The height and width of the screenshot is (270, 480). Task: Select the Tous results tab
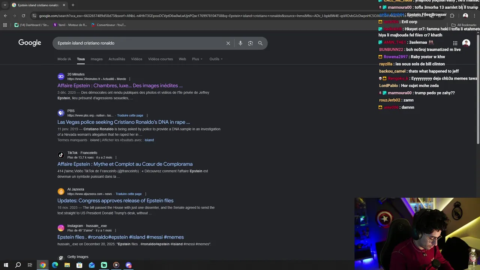[x=81, y=59]
